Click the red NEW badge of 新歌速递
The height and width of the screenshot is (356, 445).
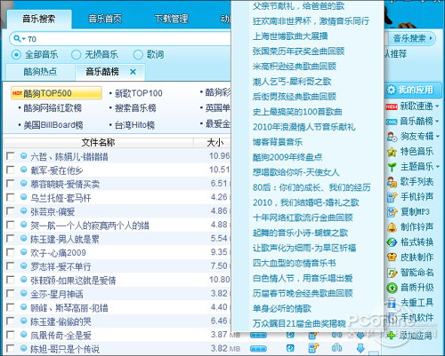coord(392,107)
